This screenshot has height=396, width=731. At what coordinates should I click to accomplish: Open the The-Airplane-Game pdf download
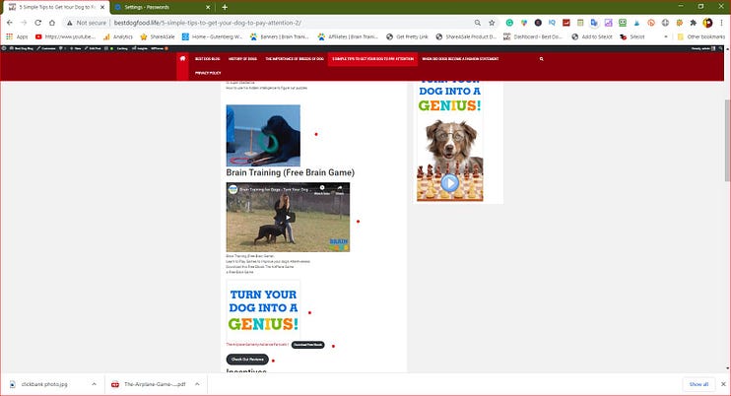point(149,384)
